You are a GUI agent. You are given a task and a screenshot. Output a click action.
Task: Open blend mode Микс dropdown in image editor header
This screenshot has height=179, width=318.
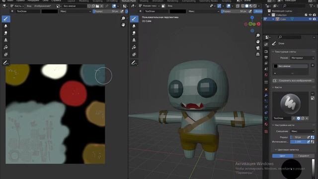point(75,11)
